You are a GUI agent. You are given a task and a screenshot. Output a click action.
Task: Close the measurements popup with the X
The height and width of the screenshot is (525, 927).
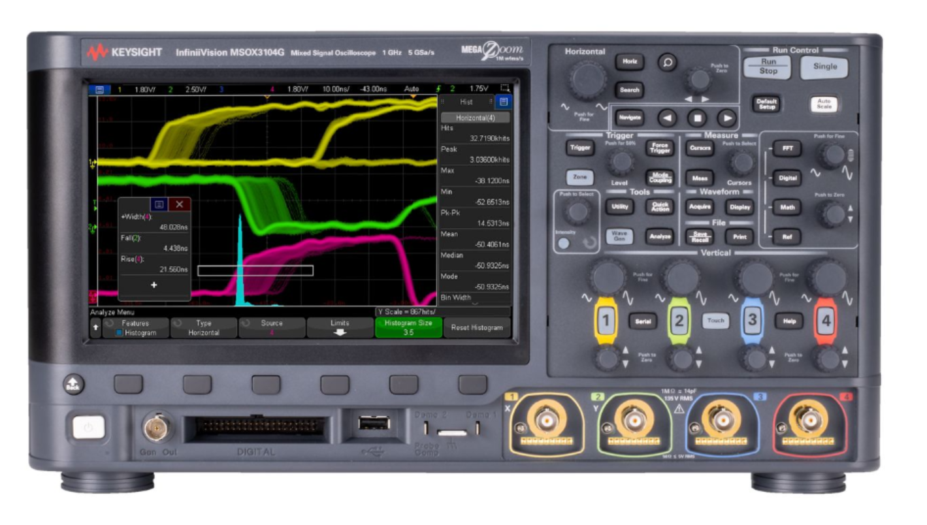pyautogui.click(x=180, y=204)
